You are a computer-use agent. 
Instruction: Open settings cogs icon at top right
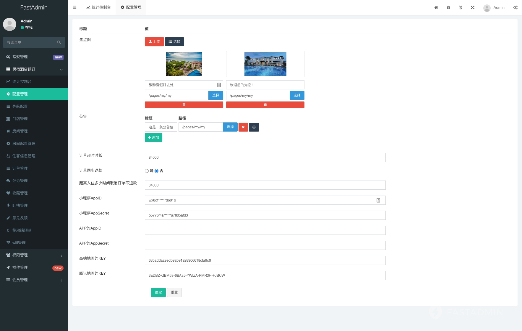[515, 7]
